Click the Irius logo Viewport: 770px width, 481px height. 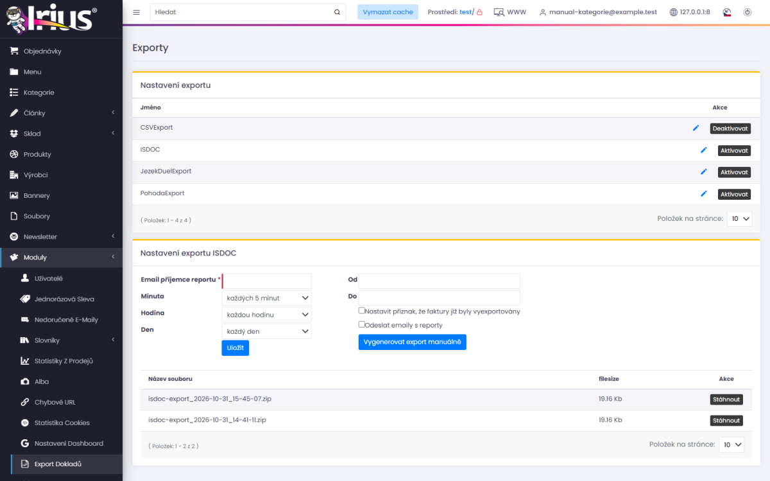pos(53,18)
